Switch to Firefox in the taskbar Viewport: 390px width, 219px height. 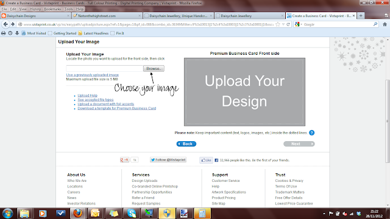(77, 214)
